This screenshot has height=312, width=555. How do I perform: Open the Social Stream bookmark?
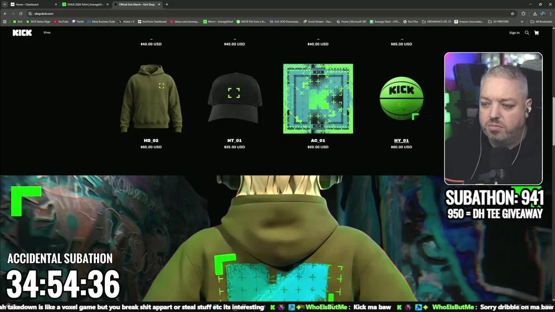318,21
